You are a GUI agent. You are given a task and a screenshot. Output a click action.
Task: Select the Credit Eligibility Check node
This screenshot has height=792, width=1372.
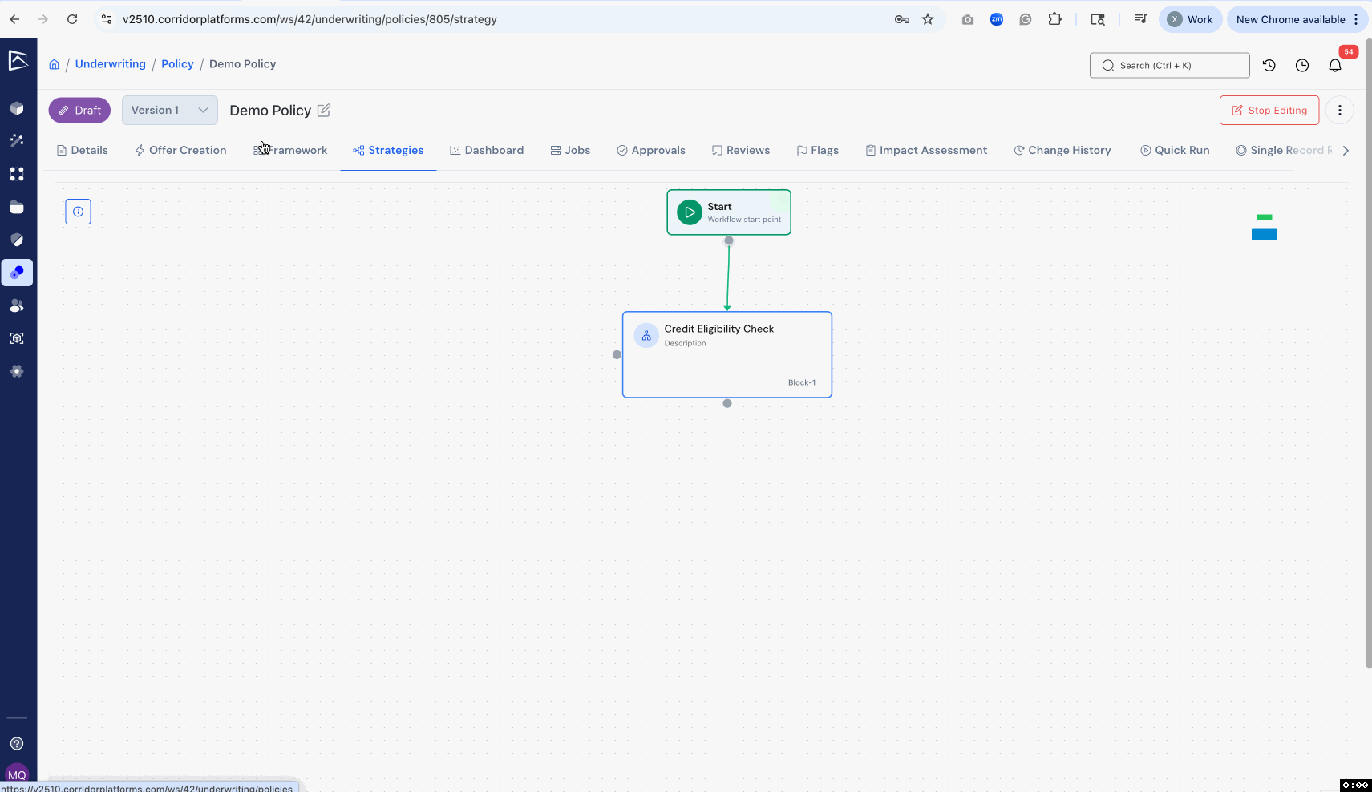(x=726, y=354)
